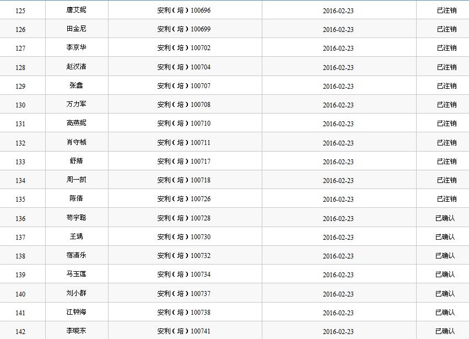Image resolution: width=469 pixels, height=339 pixels.
Task: Click the date in row 125
Action: point(338,10)
